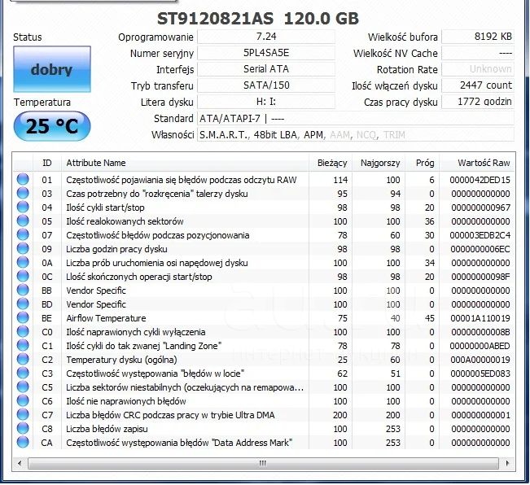Click the status orb in row 04
Image resolution: width=530 pixels, height=485 pixels.
[23, 207]
